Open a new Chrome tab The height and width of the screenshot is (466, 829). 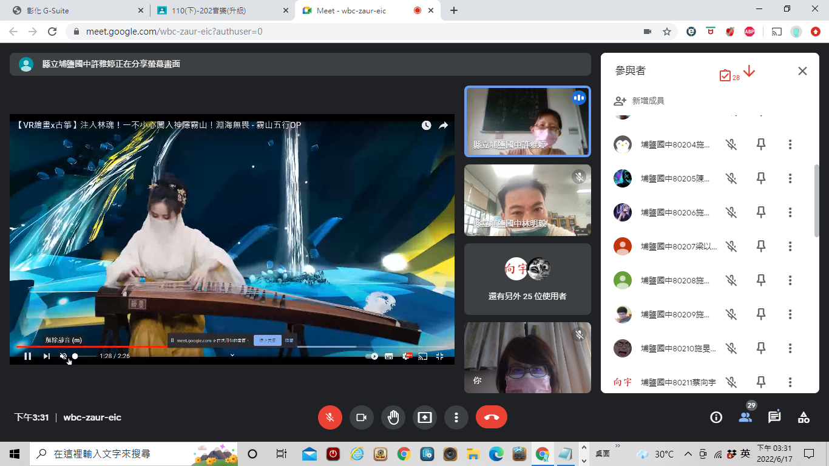click(x=454, y=10)
